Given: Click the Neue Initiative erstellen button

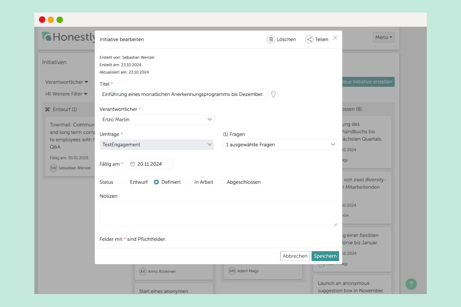Looking at the screenshot, I should [367, 82].
